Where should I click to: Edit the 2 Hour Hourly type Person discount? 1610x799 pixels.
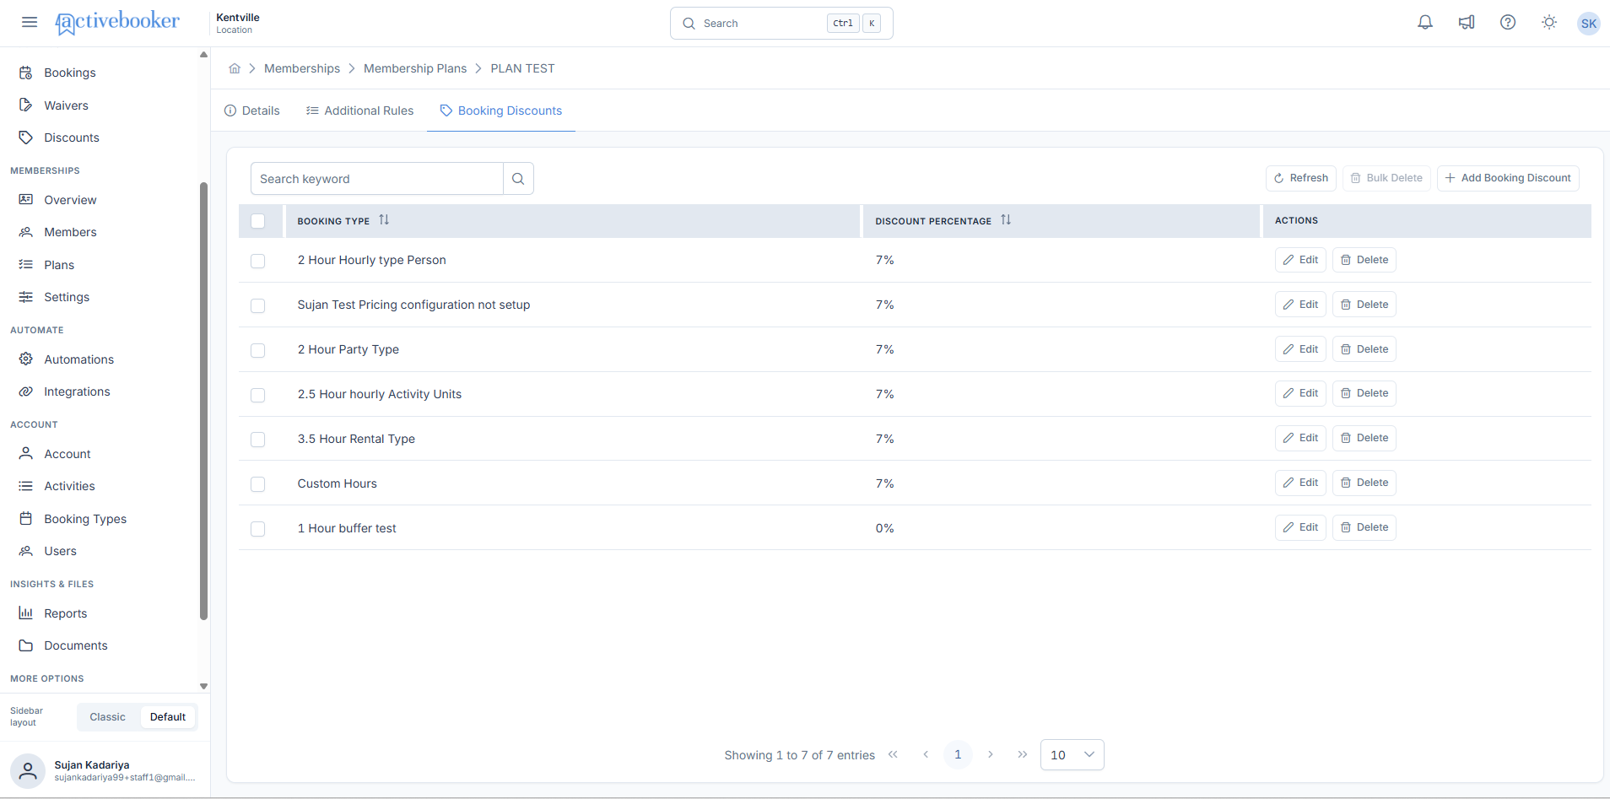point(1300,260)
